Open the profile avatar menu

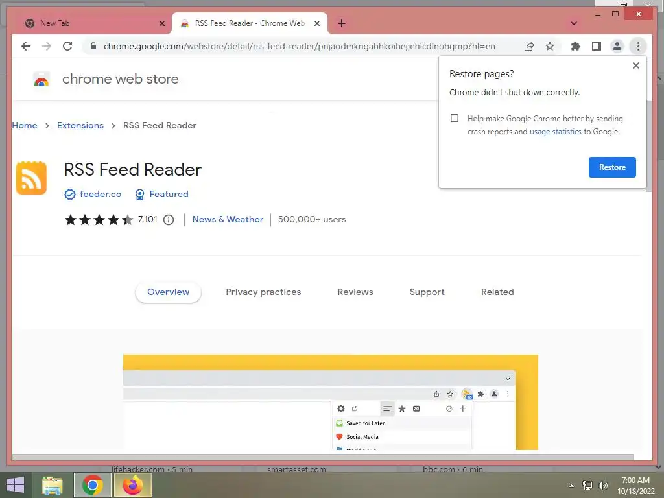(617, 46)
